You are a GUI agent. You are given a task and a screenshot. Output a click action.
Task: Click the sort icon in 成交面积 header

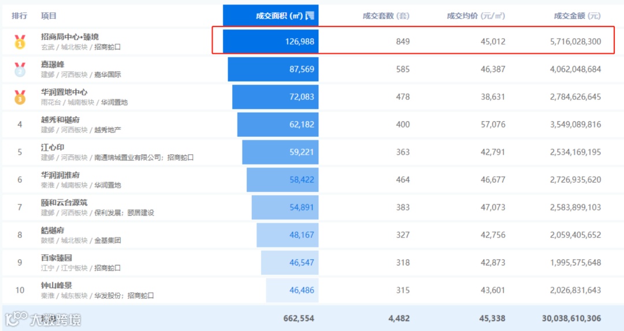pos(310,16)
